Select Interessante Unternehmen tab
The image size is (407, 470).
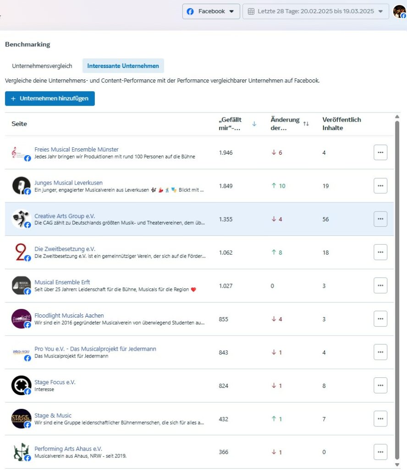coord(123,66)
